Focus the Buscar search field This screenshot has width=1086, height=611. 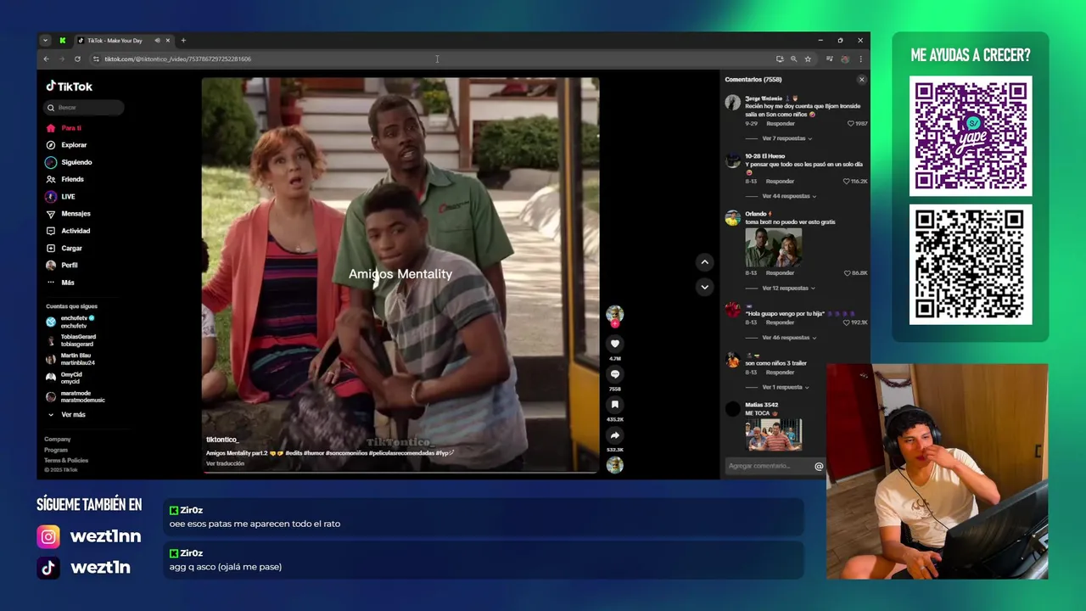84,108
